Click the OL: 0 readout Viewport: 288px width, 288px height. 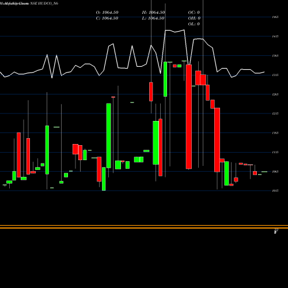click(194, 24)
